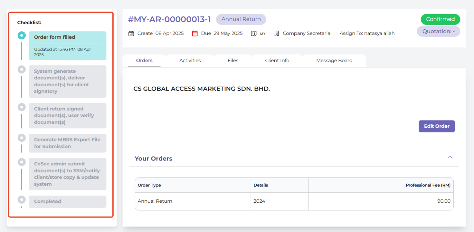Screen dimensions: 474x232
Task: Click the red Due date calendar icon
Action: [x=195, y=33]
